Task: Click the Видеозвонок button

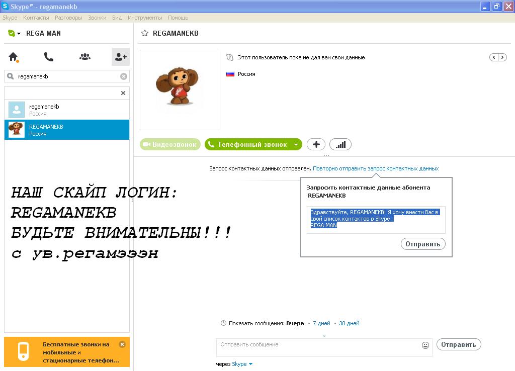Action: click(x=170, y=144)
